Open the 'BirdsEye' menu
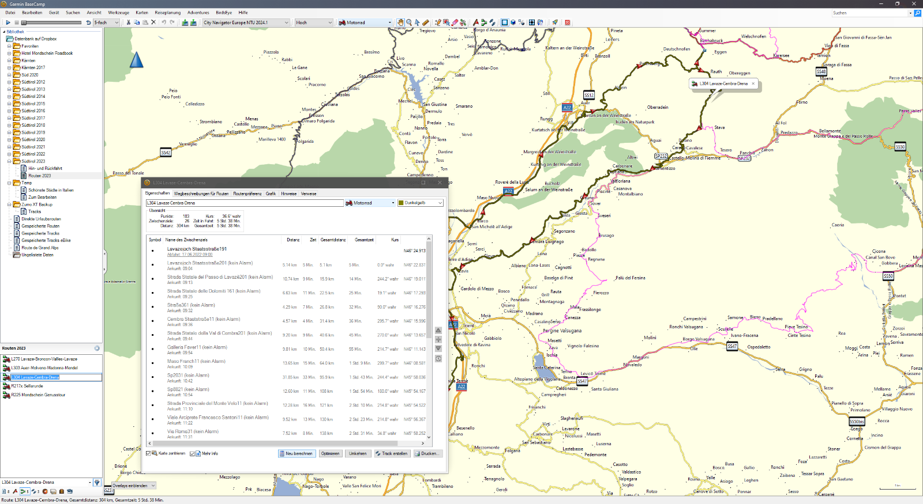The width and height of the screenshot is (923, 504). 224,13
